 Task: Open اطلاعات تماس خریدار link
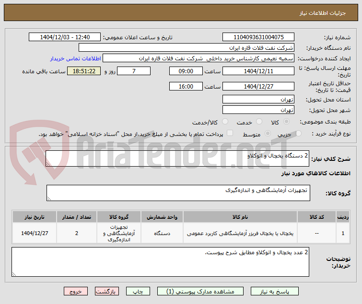point(75,58)
